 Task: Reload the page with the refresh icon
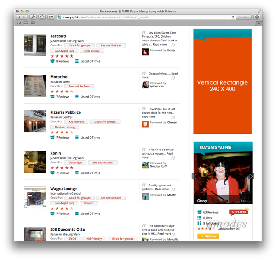(x=233, y=17)
